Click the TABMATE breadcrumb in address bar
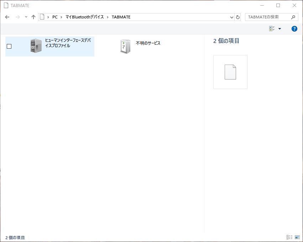 tap(121, 17)
